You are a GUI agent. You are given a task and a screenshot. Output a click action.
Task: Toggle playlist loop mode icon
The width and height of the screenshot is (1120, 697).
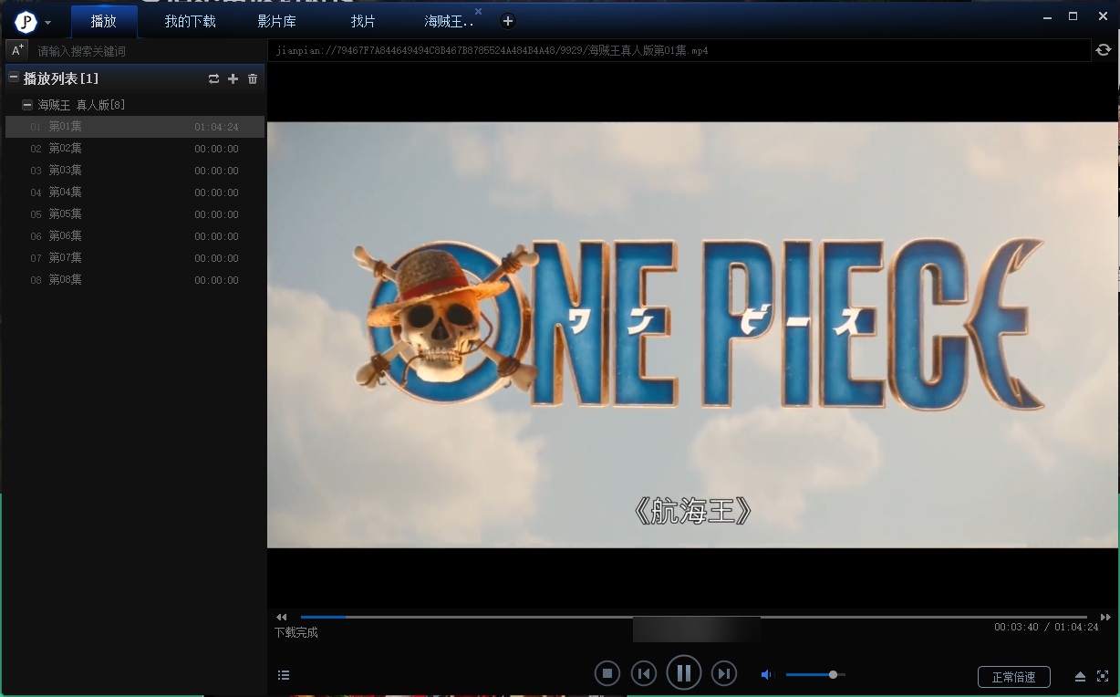coord(213,79)
